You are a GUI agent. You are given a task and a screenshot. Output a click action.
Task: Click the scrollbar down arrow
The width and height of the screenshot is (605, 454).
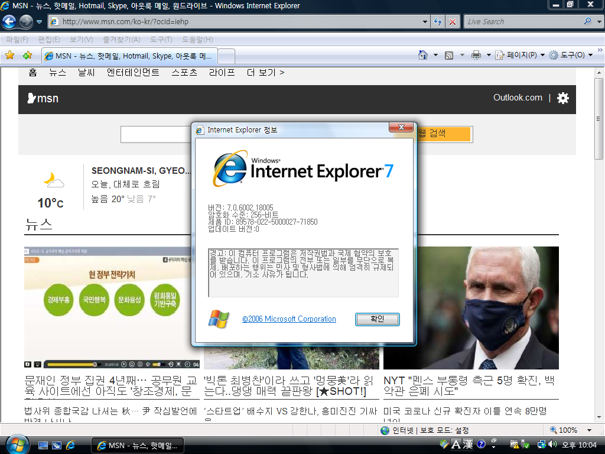pos(599,417)
